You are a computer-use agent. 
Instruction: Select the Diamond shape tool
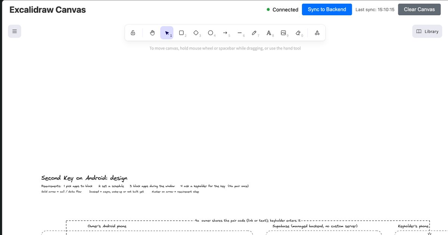[196, 33]
